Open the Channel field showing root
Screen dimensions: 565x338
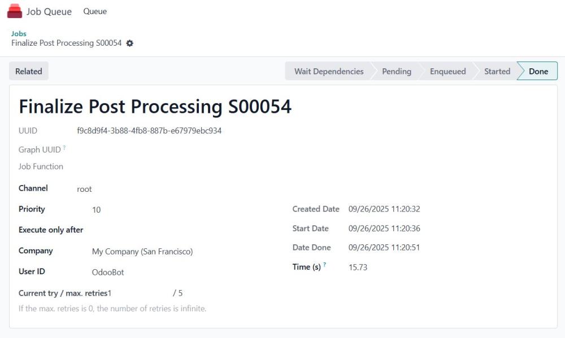tap(84, 189)
